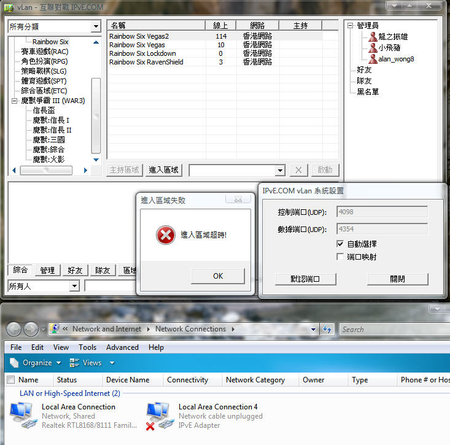Click the 龍之振雄 administrator user icon
The height and width of the screenshot is (445, 450).
pos(373,37)
